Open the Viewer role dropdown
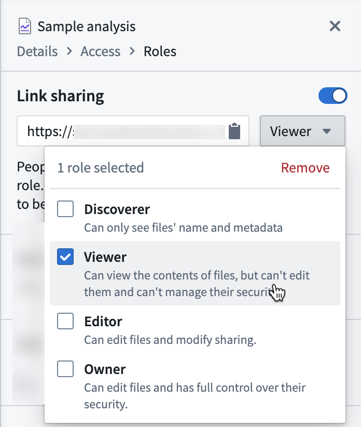This screenshot has height=427, width=361. point(302,131)
